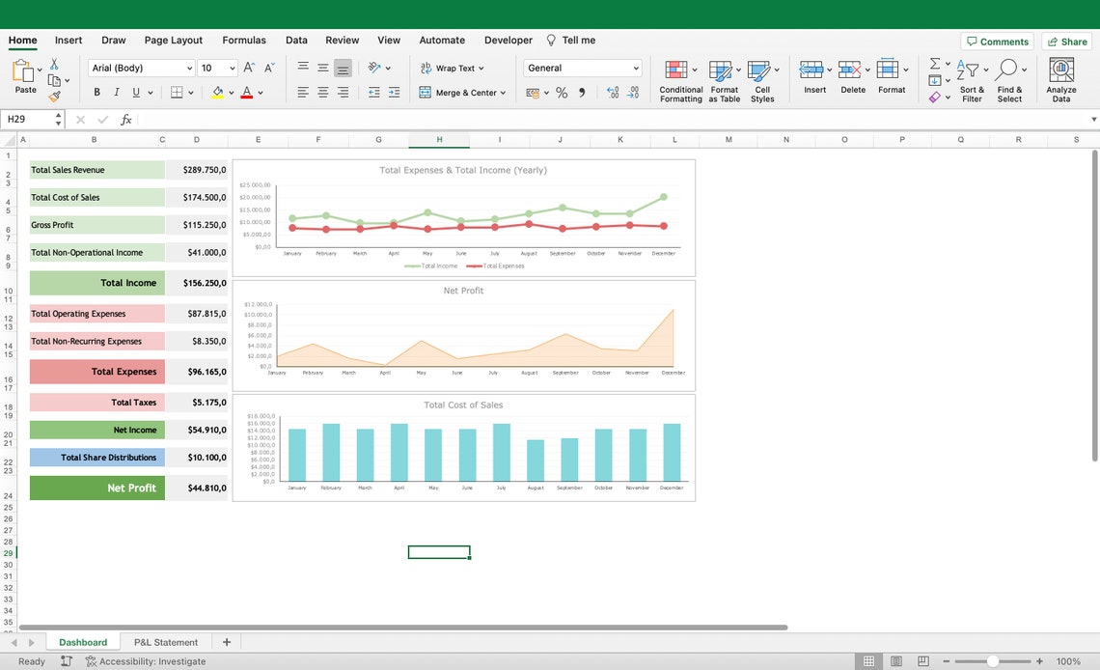
Task: Apply the Percent Style format
Action: point(561,92)
